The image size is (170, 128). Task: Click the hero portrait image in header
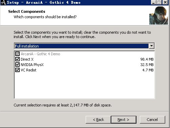(x=158, y=15)
